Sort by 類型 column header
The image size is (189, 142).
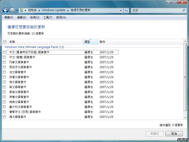point(90,42)
